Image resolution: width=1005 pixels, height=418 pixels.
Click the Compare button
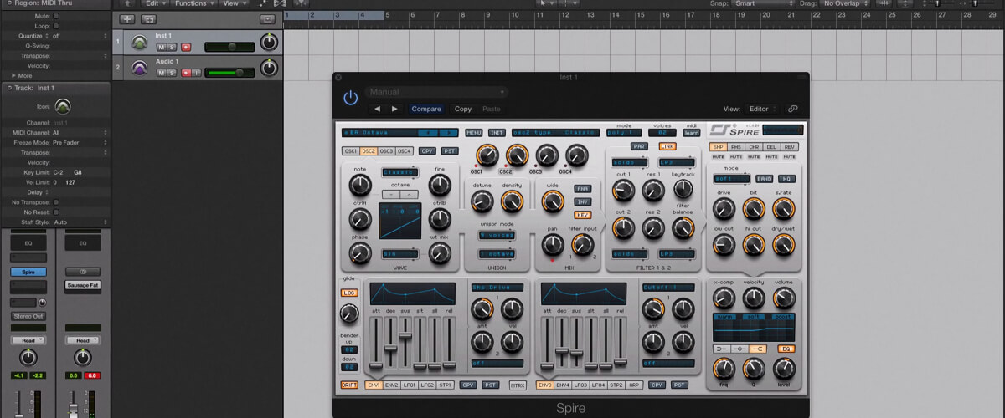pyautogui.click(x=426, y=109)
